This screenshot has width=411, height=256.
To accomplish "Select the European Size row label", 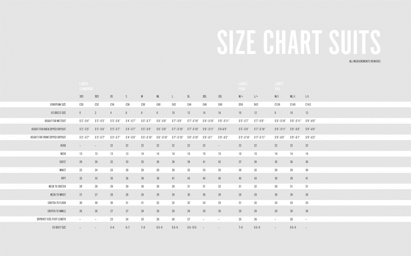I will (58, 104).
